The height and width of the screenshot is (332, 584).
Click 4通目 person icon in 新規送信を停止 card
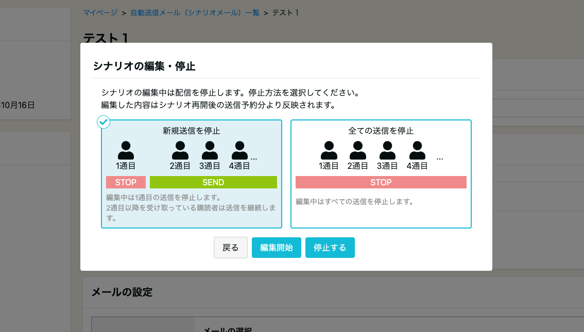[x=239, y=150]
